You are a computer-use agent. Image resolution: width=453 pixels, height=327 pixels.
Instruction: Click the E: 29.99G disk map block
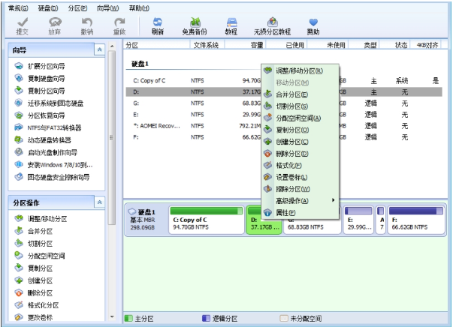(358, 220)
